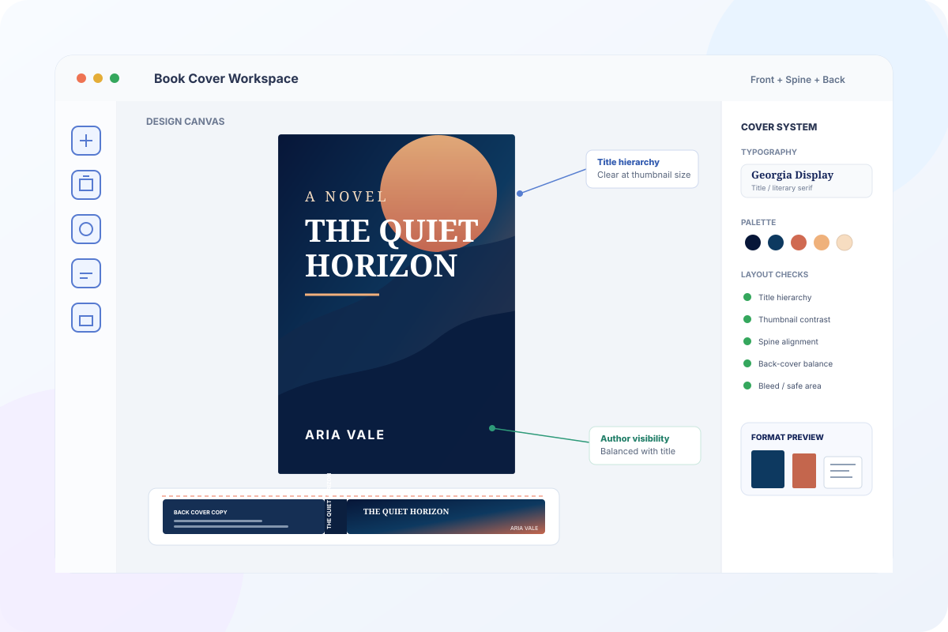Open the Author visibility annotation callout
The image size is (948, 632).
click(x=645, y=446)
